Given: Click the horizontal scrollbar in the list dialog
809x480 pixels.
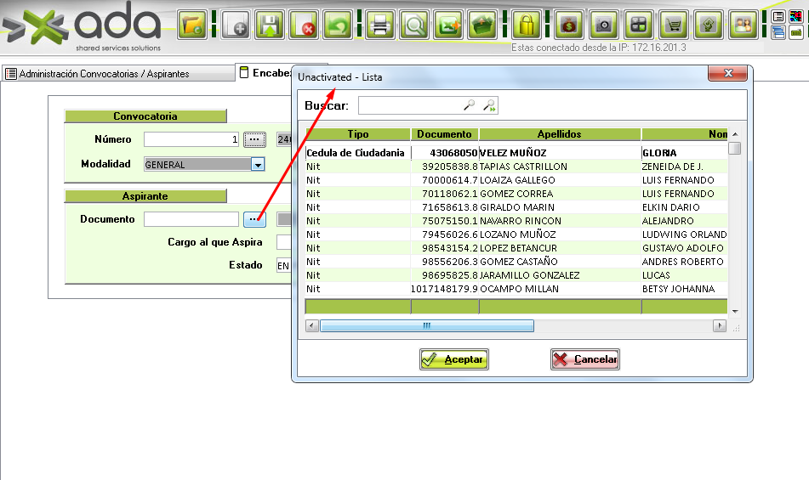Looking at the screenshot, I should click(426, 326).
